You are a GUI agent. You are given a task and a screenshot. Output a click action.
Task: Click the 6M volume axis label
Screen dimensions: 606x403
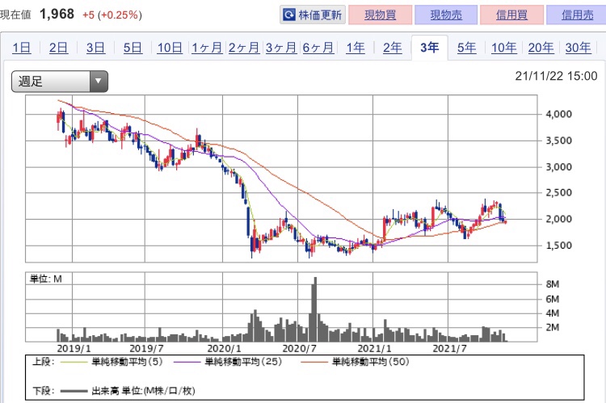553,299
